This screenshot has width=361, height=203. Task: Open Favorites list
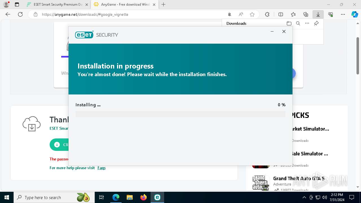click(x=293, y=14)
